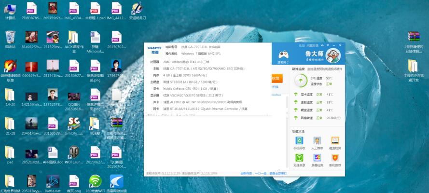Launch 天涯明月刀 game shortcut
Image resolution: width=429 pixels, height=193 pixels.
[138, 11]
